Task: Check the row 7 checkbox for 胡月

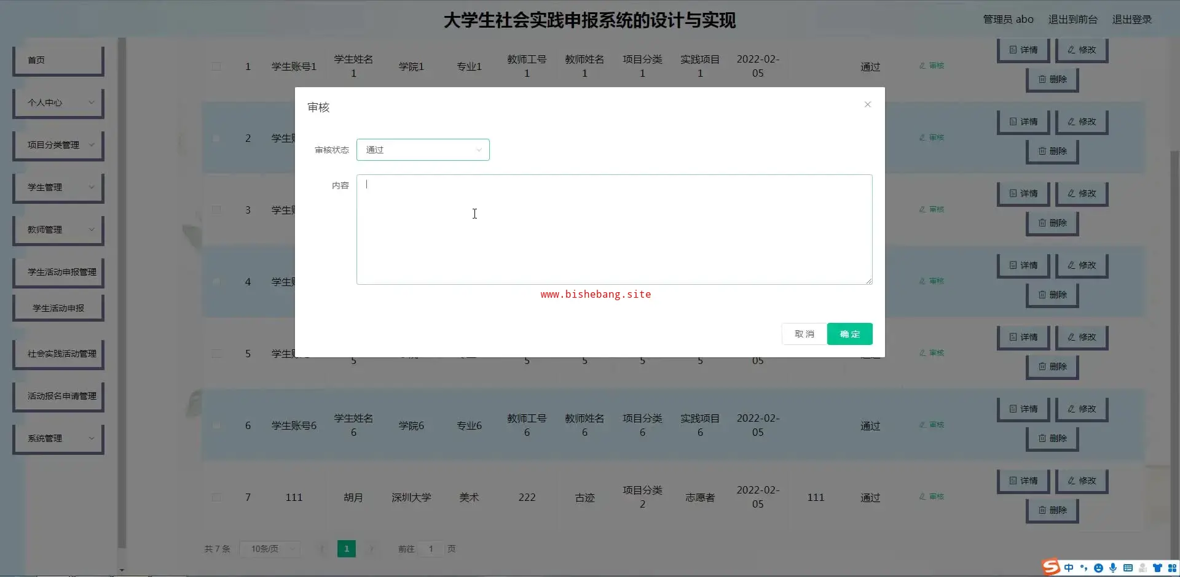Action: coord(216,497)
